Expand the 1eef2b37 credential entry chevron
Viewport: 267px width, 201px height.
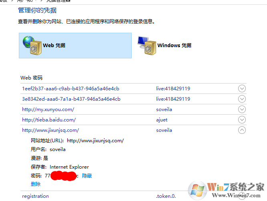pos(242,88)
